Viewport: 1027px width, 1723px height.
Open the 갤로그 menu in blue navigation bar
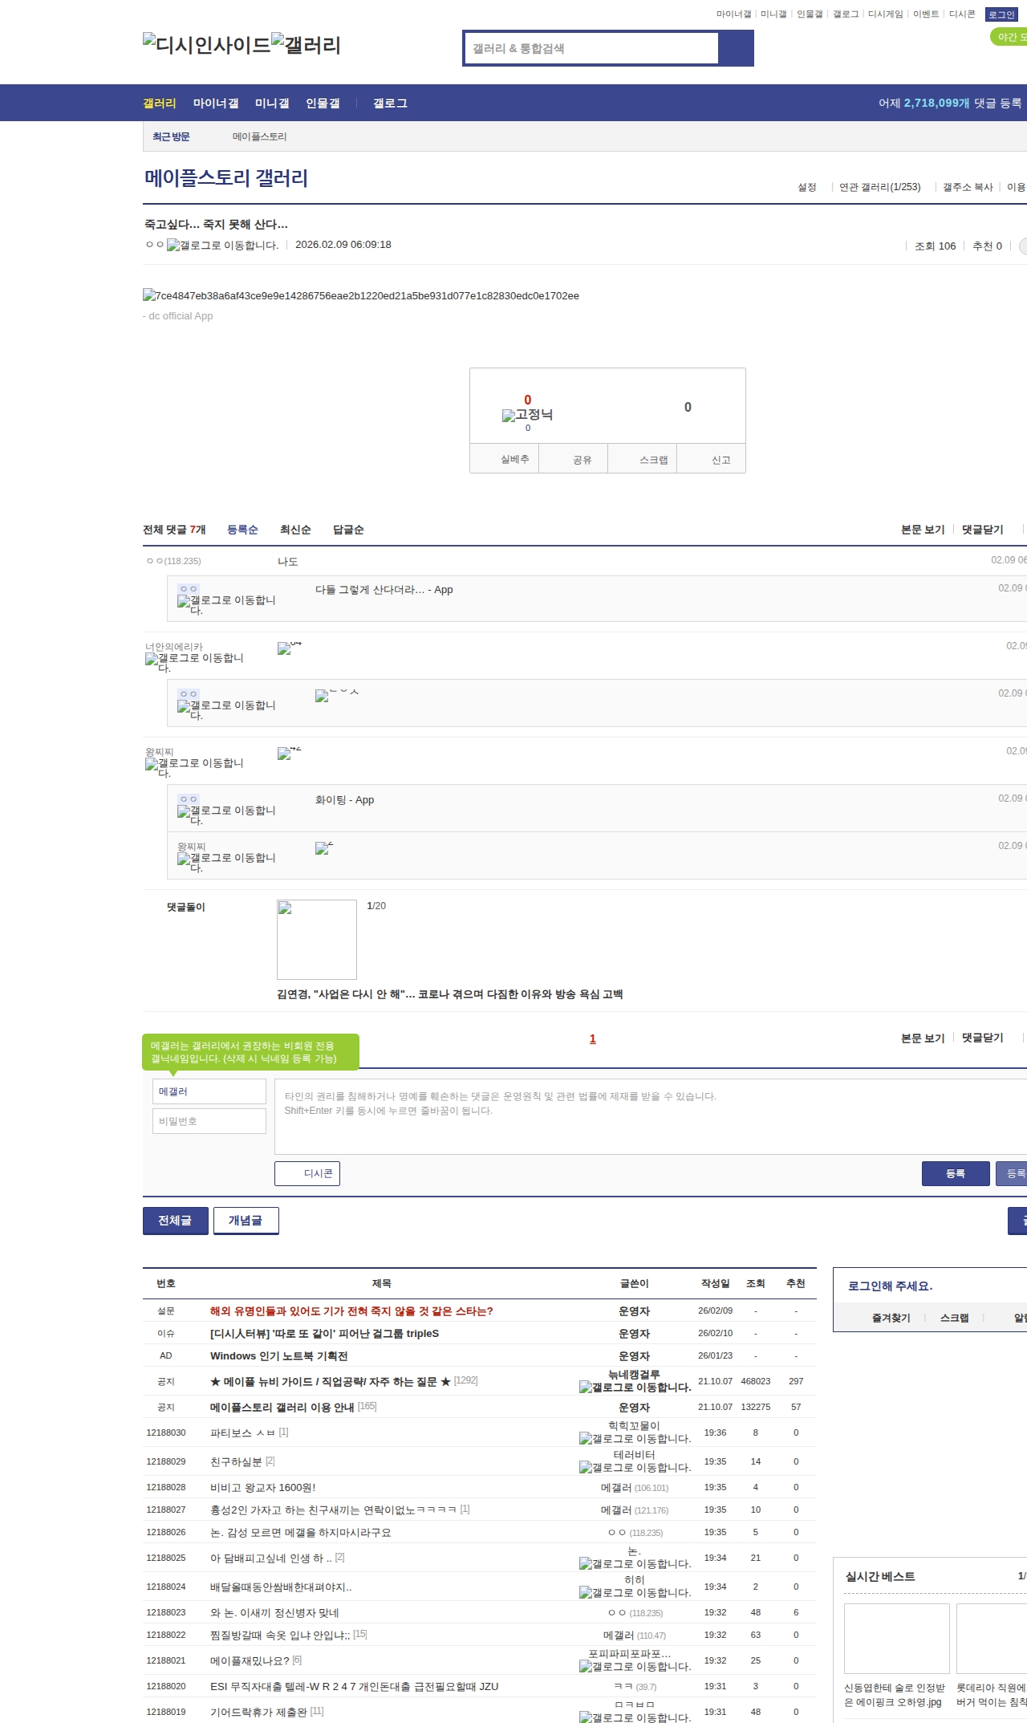coord(390,104)
